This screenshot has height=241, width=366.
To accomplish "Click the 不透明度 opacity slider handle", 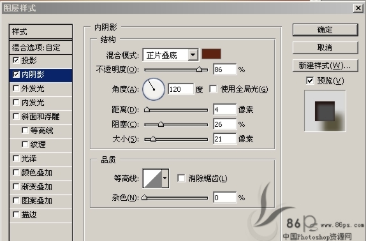I will tap(199, 69).
